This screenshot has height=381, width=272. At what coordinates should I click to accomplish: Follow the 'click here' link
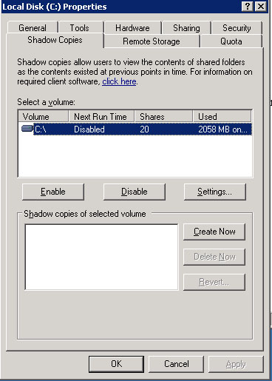pos(119,81)
